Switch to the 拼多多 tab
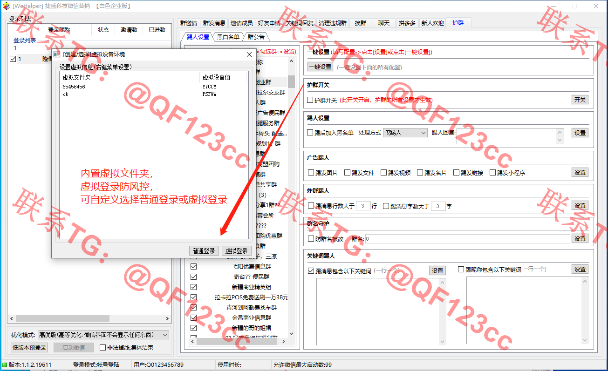The width and height of the screenshot is (608, 371). point(407,23)
